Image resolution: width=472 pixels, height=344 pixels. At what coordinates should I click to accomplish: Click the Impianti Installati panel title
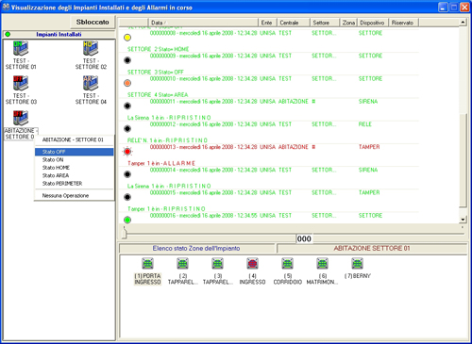click(59, 34)
